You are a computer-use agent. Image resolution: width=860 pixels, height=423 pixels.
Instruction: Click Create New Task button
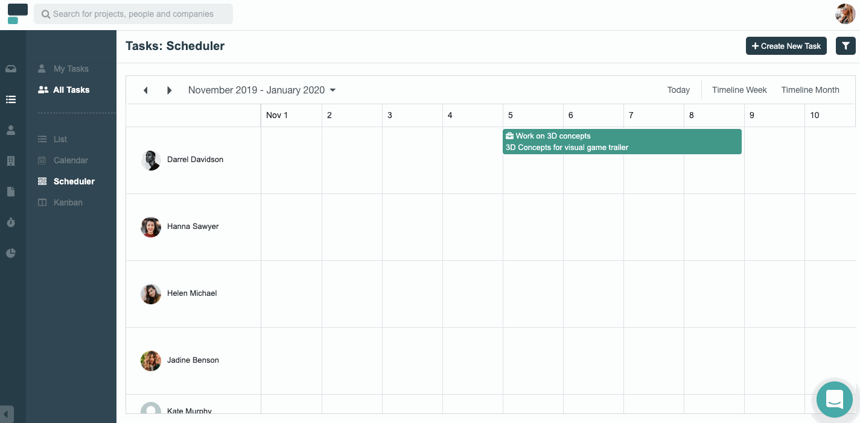(x=786, y=46)
